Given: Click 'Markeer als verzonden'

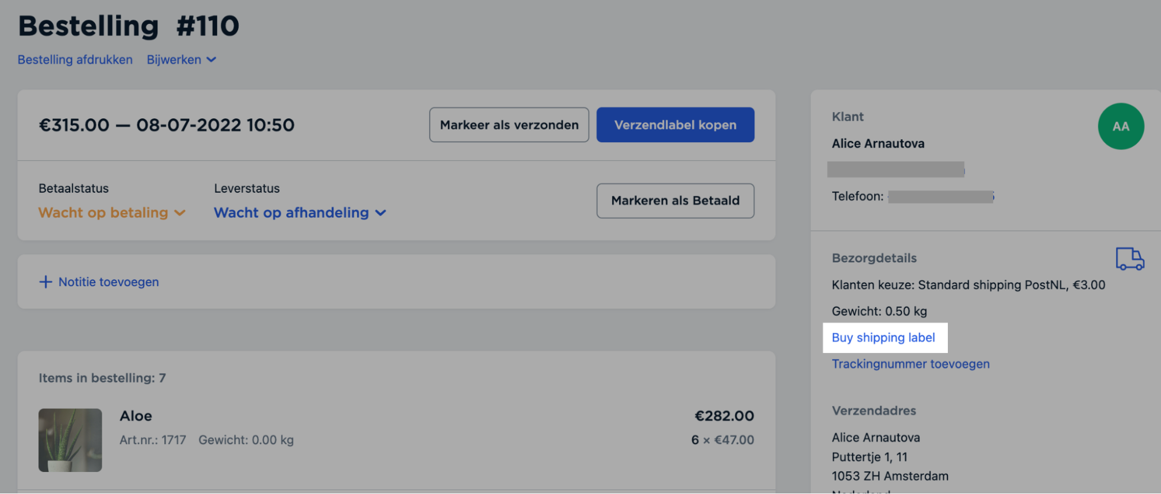Looking at the screenshot, I should pos(509,124).
